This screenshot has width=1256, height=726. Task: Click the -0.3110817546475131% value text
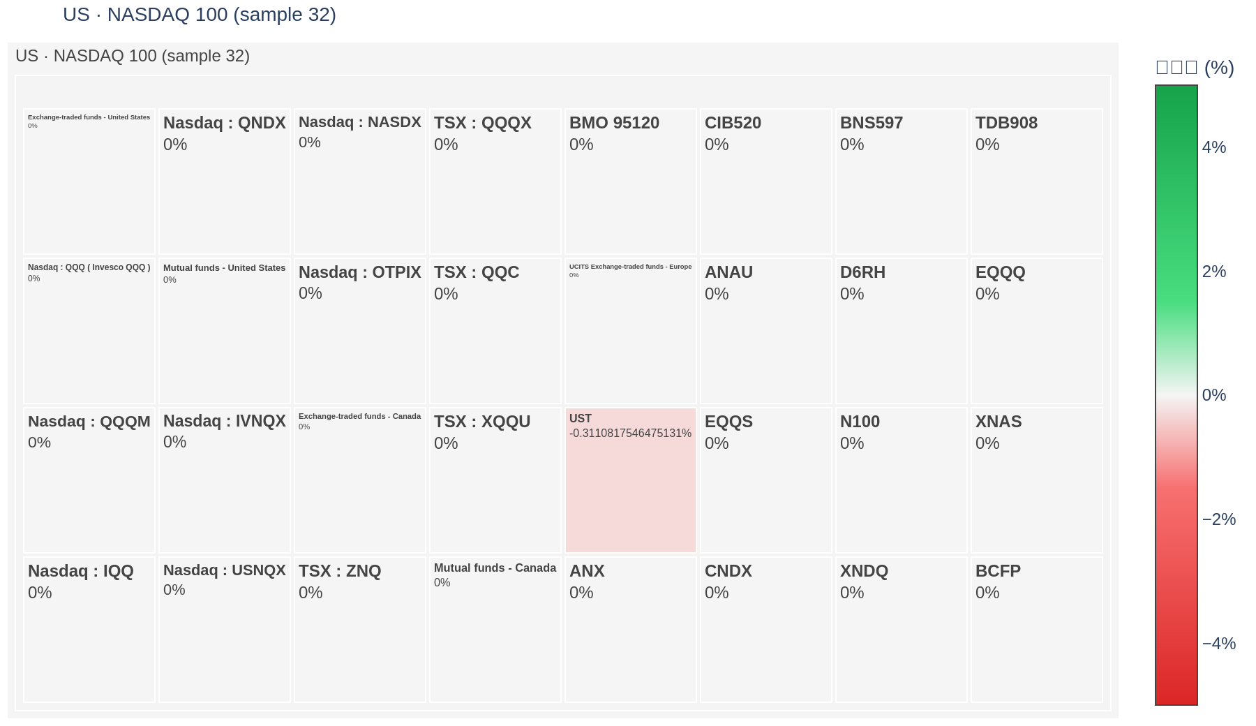630,434
